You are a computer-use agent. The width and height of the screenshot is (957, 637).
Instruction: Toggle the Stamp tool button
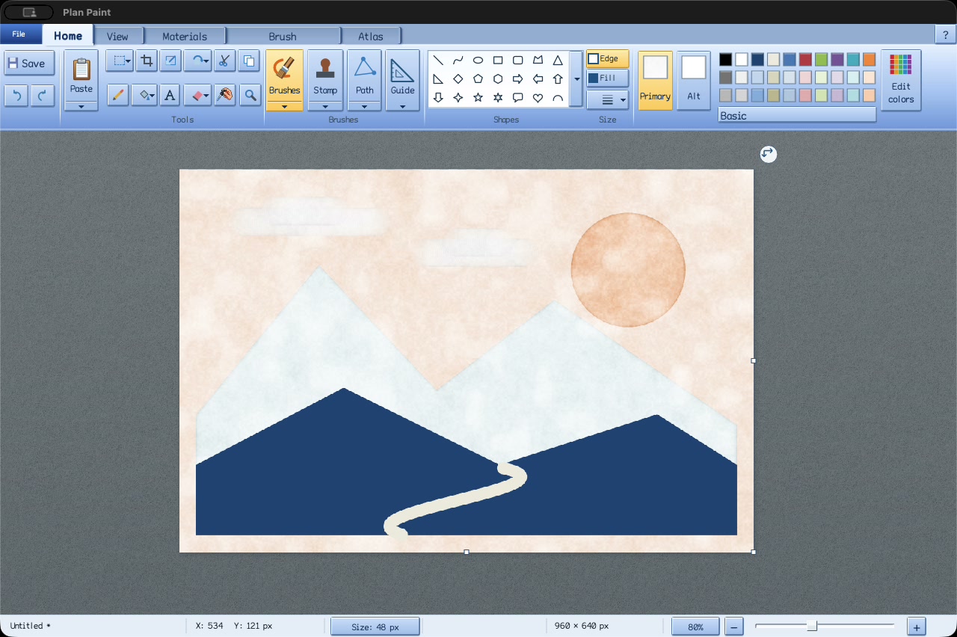click(325, 75)
